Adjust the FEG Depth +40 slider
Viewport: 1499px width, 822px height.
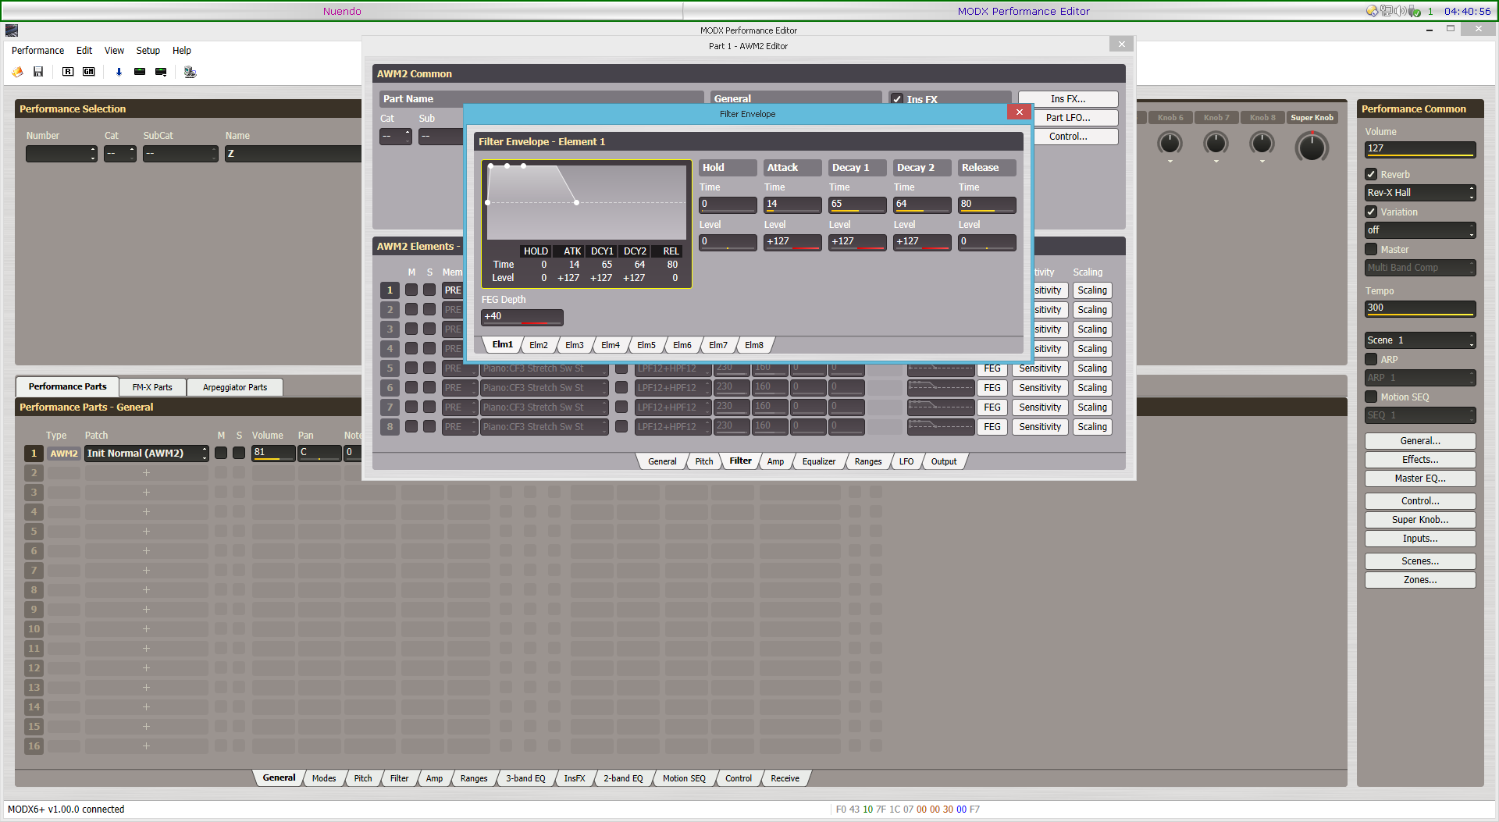pyautogui.click(x=522, y=317)
